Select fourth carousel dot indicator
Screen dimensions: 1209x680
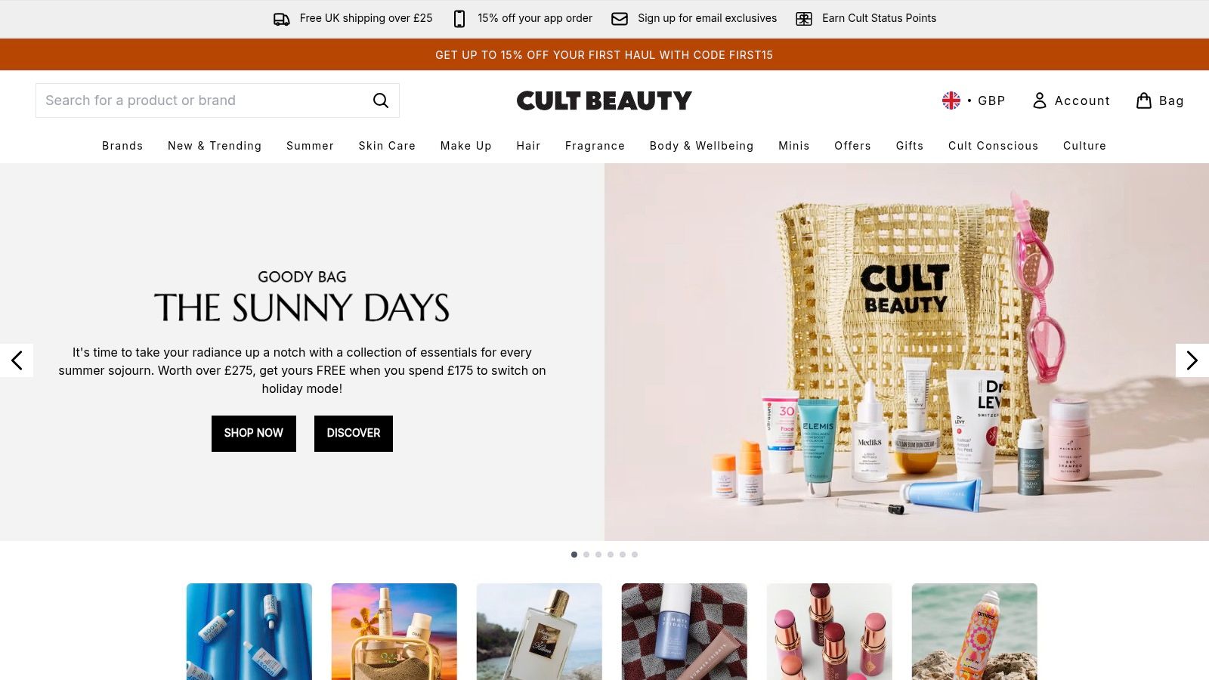(x=611, y=555)
